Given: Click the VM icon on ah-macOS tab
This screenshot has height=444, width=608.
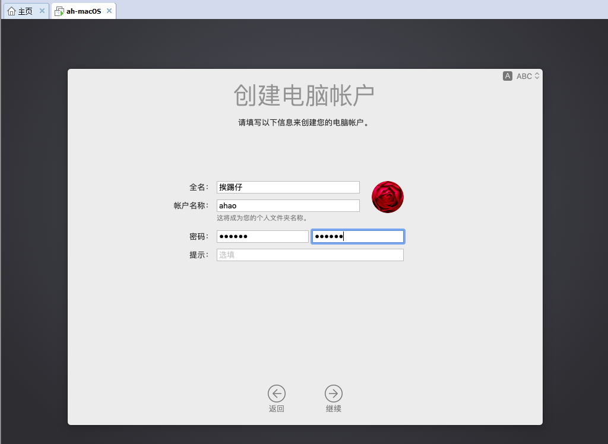Looking at the screenshot, I should 59,11.
